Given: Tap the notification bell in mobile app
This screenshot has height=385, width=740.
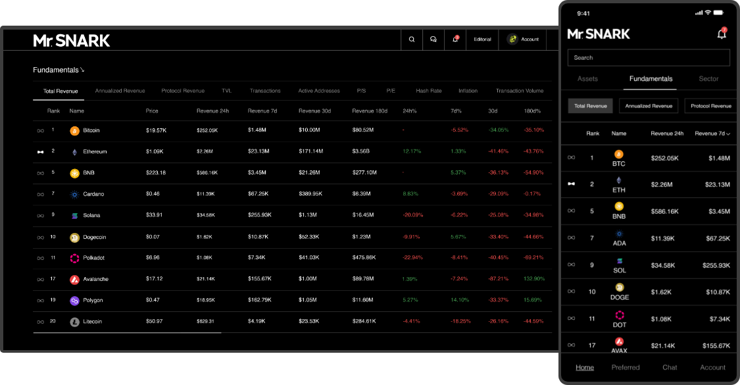Looking at the screenshot, I should [722, 34].
